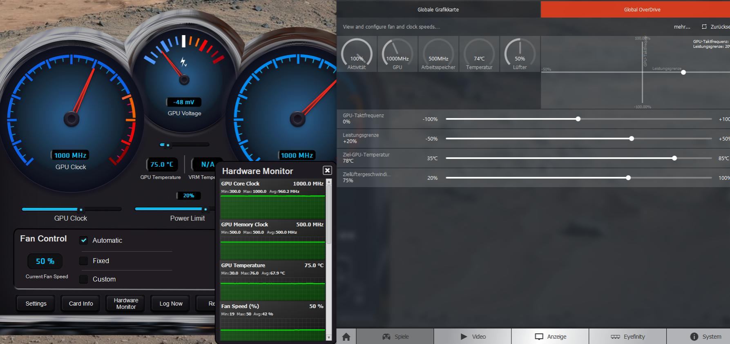
Task: Click the 50 % Current Fan Speed value
Action: coord(45,261)
